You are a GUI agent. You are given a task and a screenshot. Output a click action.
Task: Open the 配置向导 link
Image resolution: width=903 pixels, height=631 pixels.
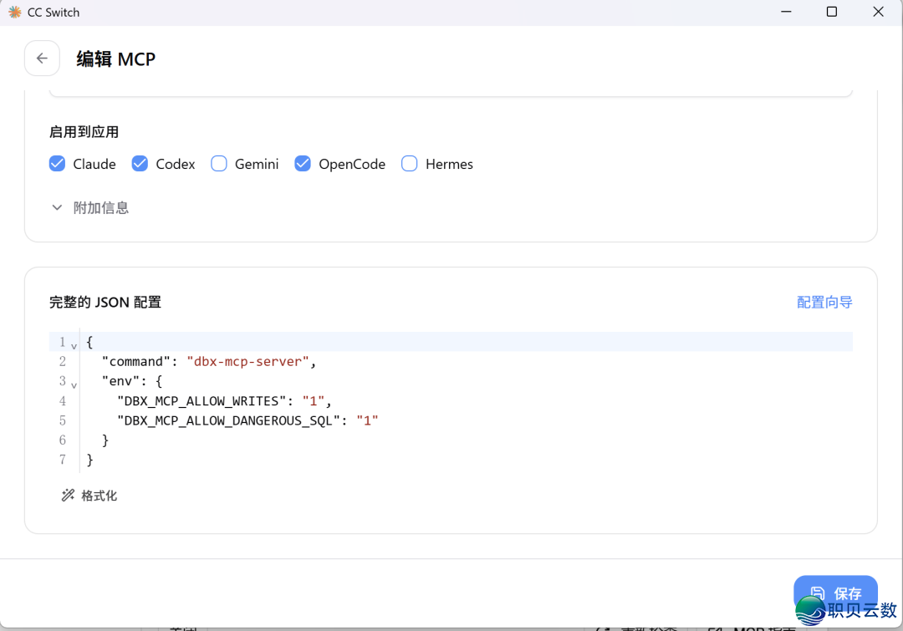pos(824,303)
